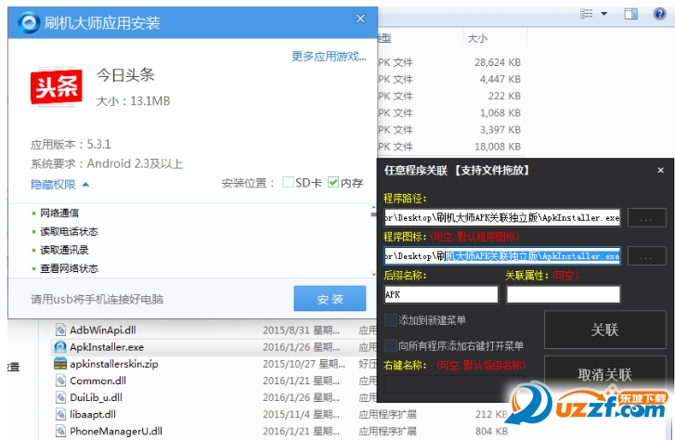Click the 读取电话状态 permission entry
This screenshot has height=440, width=675.
[69, 232]
